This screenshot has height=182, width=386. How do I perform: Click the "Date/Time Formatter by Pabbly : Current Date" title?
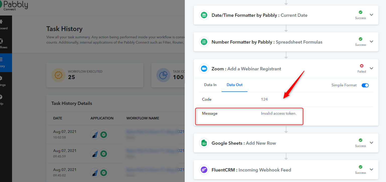(x=260, y=15)
